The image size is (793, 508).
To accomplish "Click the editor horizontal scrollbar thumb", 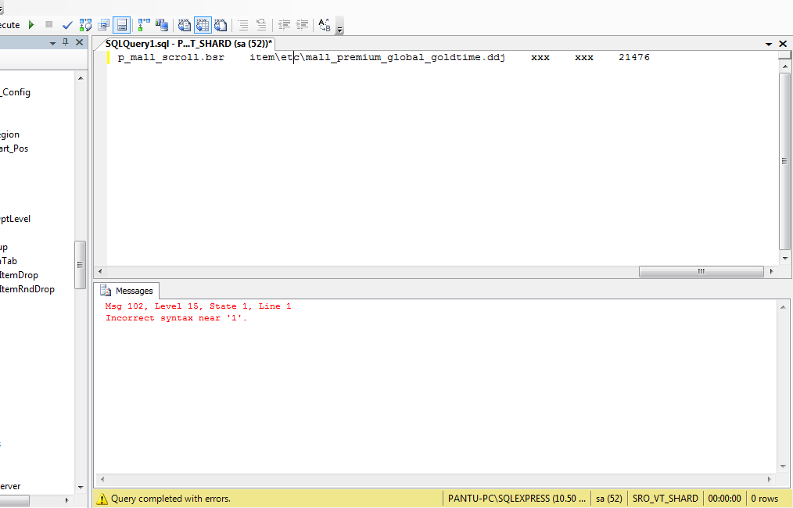I will [x=701, y=271].
